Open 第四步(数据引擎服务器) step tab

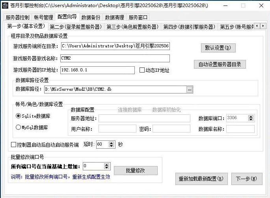189,27
